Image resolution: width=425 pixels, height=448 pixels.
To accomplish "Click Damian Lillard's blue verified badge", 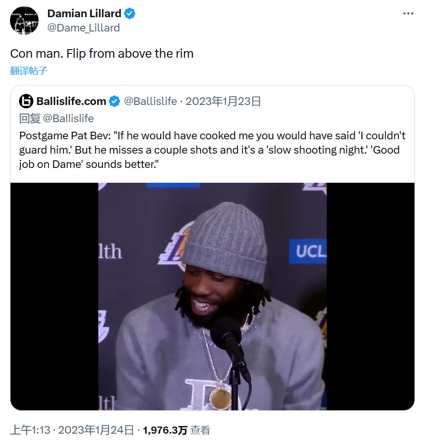I will pyautogui.click(x=130, y=14).
